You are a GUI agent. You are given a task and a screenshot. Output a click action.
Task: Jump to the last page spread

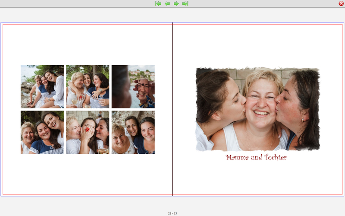(x=185, y=3)
